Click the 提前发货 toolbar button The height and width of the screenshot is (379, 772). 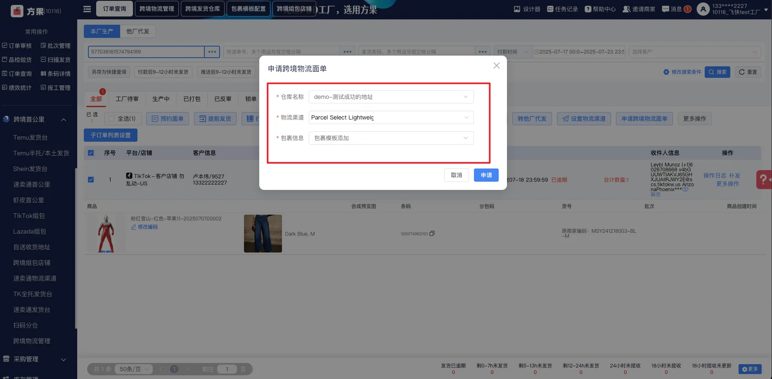pos(215,119)
